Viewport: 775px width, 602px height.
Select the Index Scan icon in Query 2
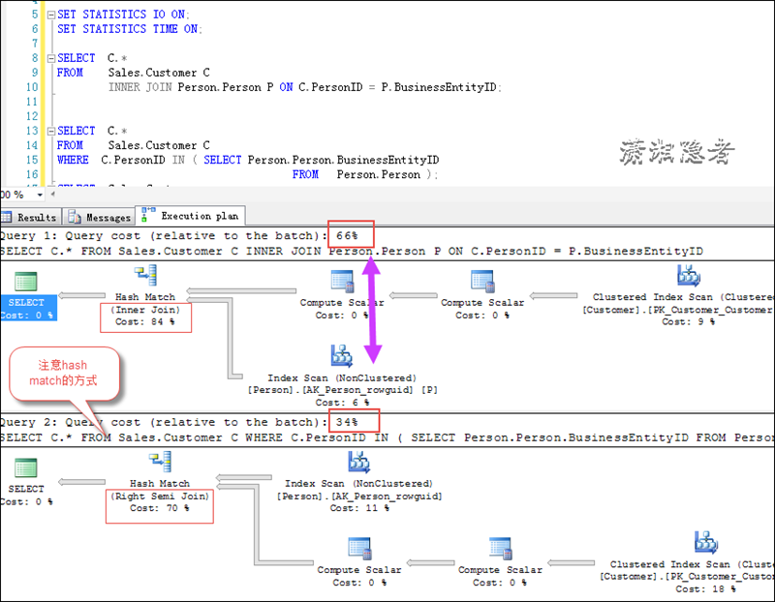point(359,463)
